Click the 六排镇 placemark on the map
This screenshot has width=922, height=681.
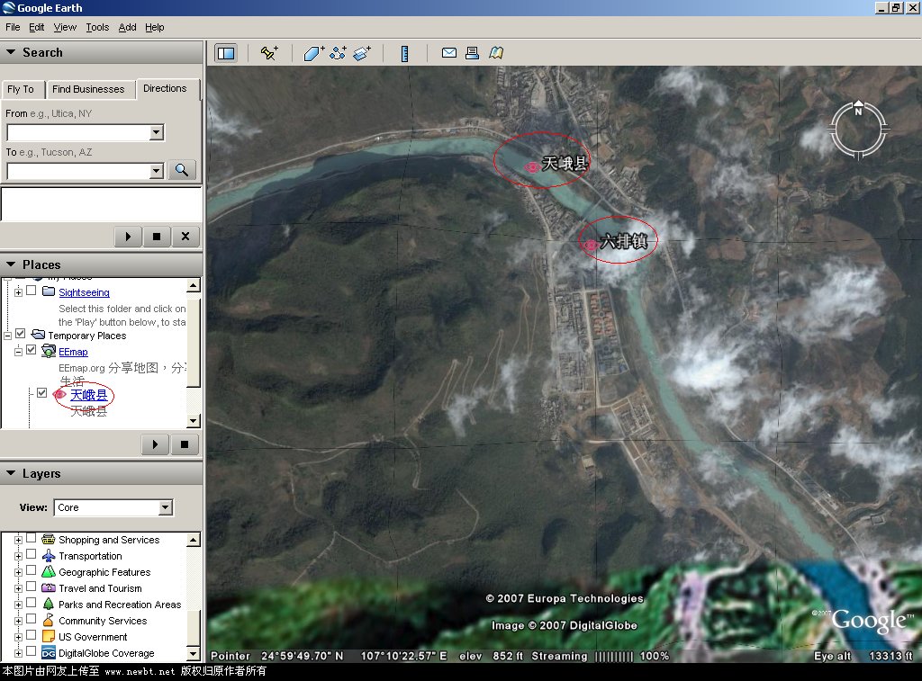(591, 245)
